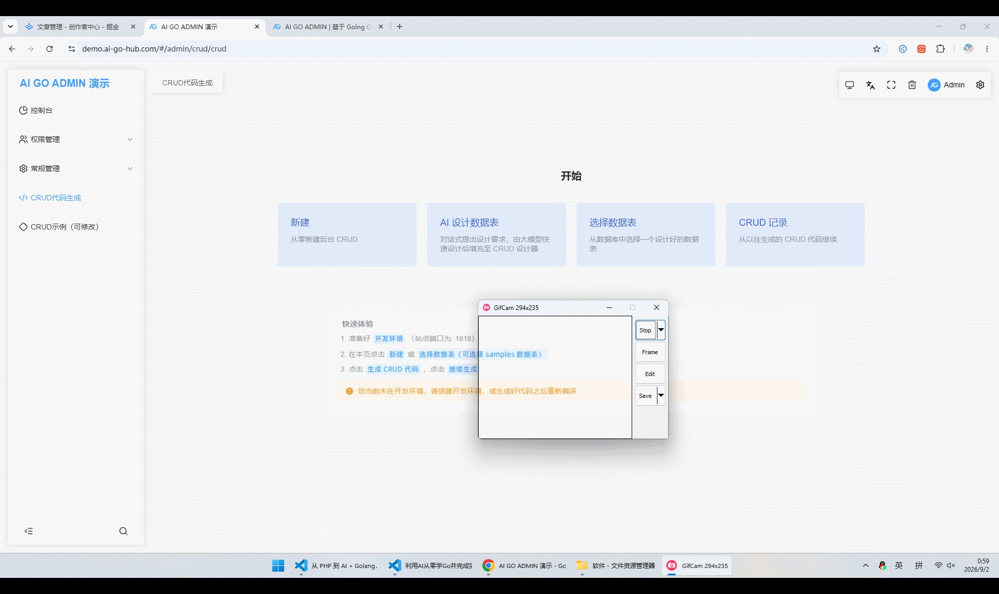Image resolution: width=999 pixels, height=594 pixels.
Task: Open the Admin user menu
Action: pyautogui.click(x=946, y=85)
